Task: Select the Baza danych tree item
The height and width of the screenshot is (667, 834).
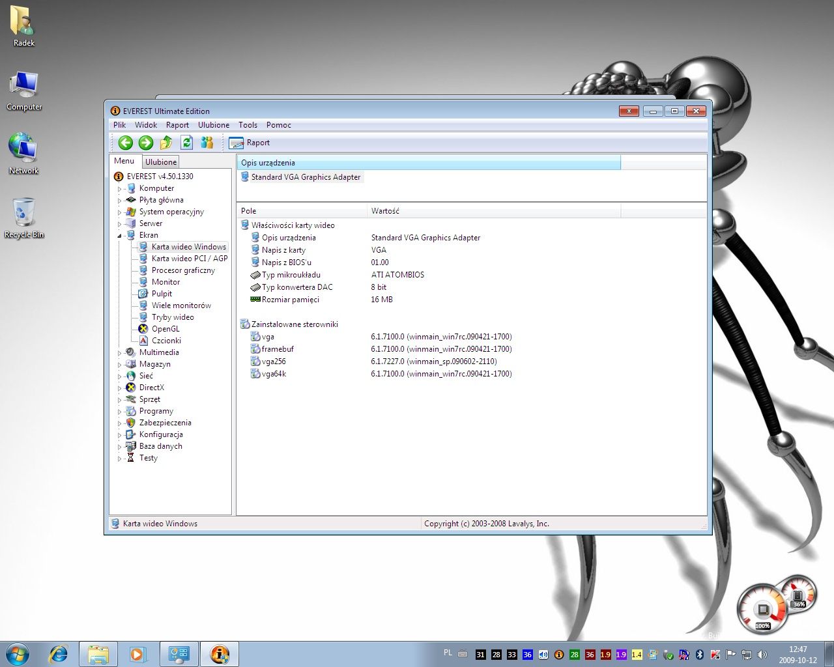Action: pyautogui.click(x=160, y=446)
